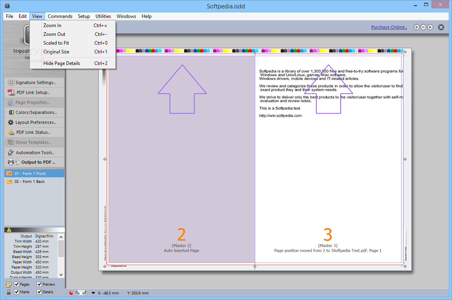The height and width of the screenshot is (300, 452).
Task: Open the Commands menu
Action: [60, 16]
